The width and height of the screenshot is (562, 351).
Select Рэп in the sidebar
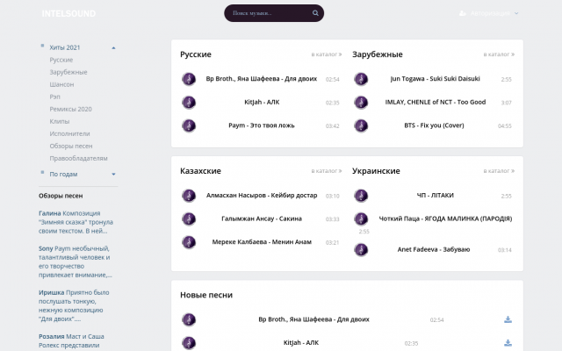[54, 97]
